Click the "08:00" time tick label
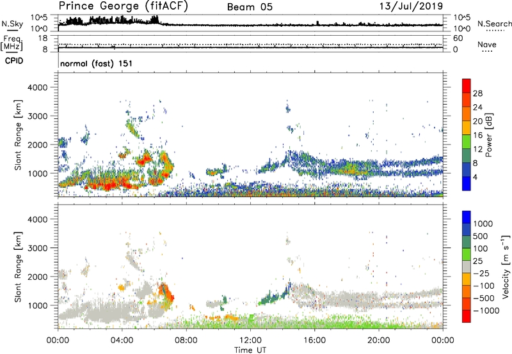512x354 pixels. tap(186, 341)
